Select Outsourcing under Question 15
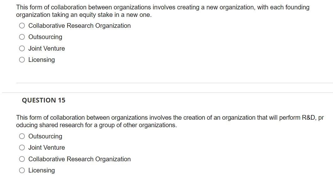 tap(22, 136)
